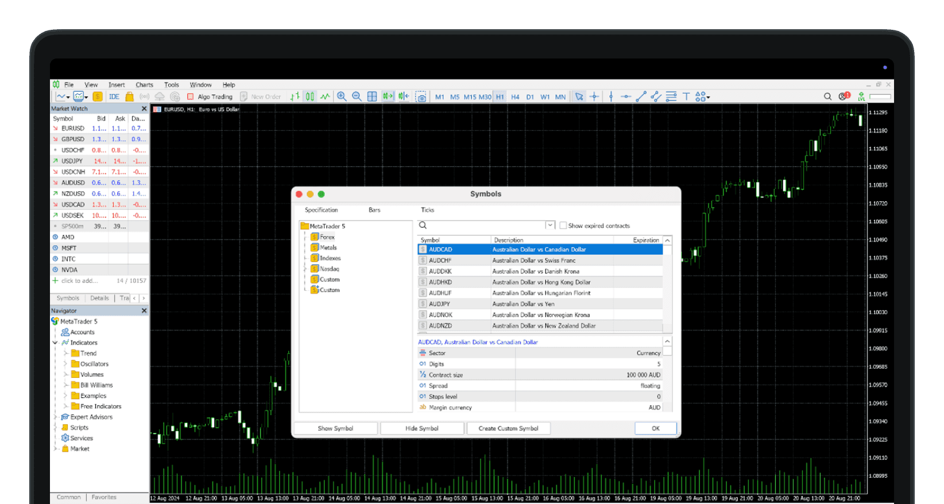This screenshot has width=944, height=504.
Task: Select the cursor arrow tool
Action: click(579, 97)
